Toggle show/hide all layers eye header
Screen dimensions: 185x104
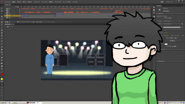[x=16, y=7]
